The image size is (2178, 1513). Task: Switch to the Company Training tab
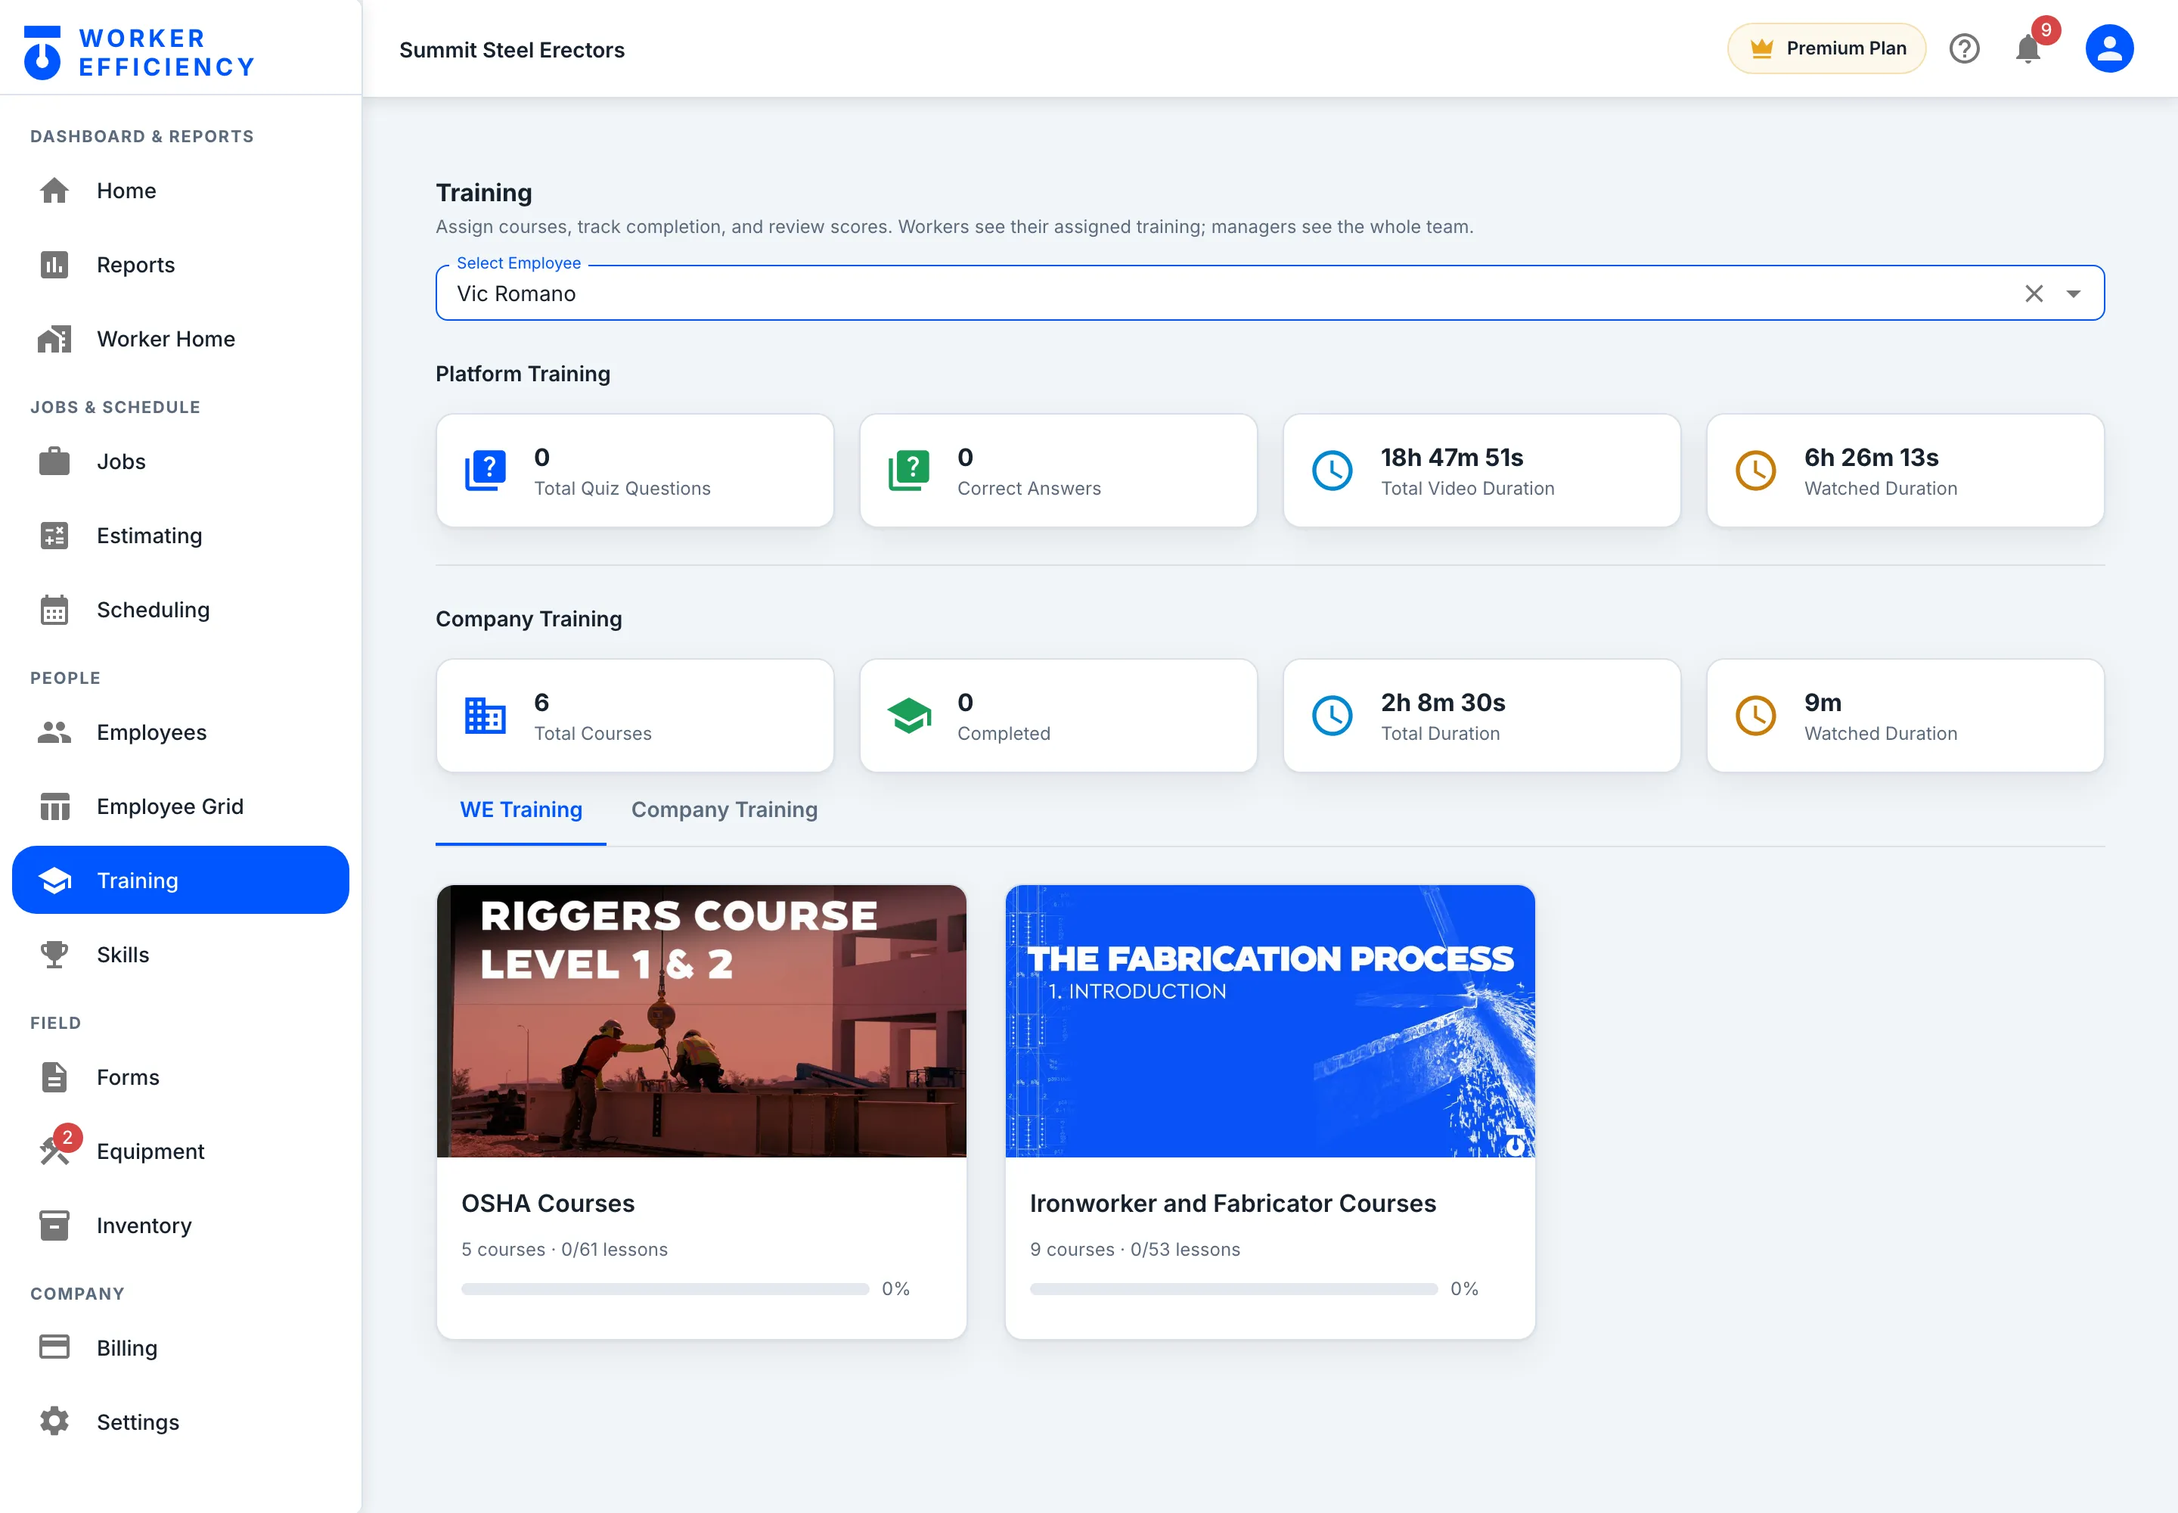(724, 809)
